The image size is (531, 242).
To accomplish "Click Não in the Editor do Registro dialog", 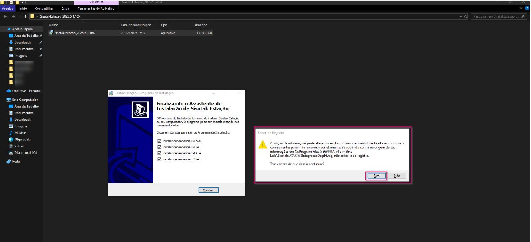I will tap(397, 176).
